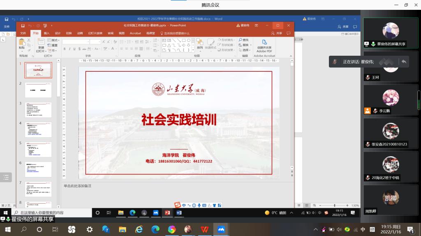
Task: Click participant 20海化2班于中锐 tile
Action: [391, 167]
